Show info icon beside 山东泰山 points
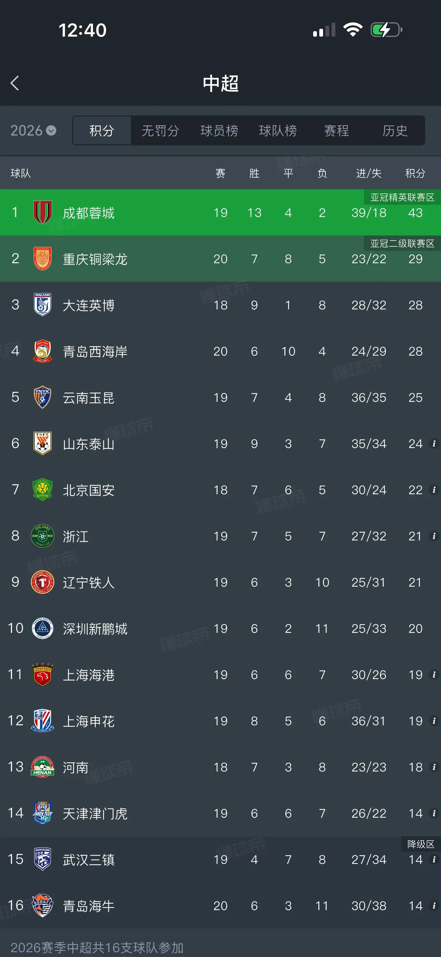The image size is (441, 957). [x=433, y=443]
